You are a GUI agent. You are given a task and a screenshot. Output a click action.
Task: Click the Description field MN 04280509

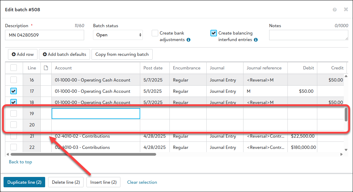coord(45,35)
